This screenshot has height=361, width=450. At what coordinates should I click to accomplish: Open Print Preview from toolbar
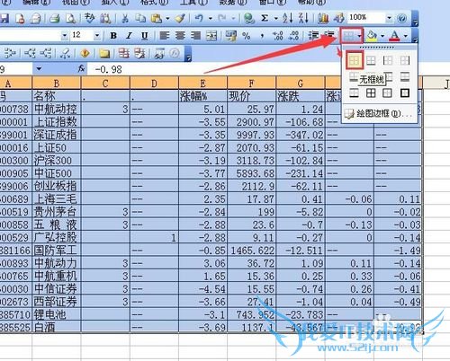[x=71, y=19]
